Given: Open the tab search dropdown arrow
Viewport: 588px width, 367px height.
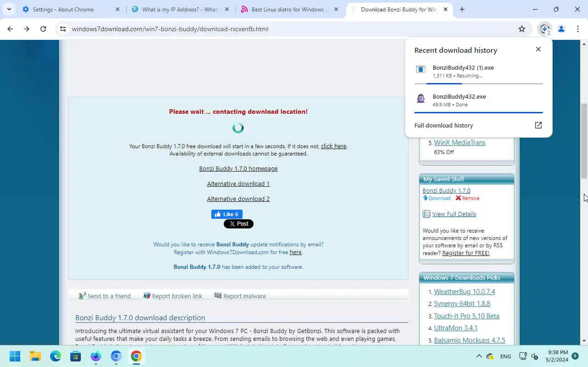Looking at the screenshot, I should (x=9, y=9).
